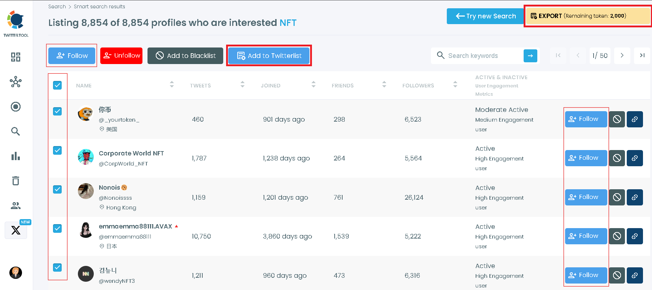652x290 pixels.
Task: Follow Corporate World NFT from its row
Action: [586, 158]
